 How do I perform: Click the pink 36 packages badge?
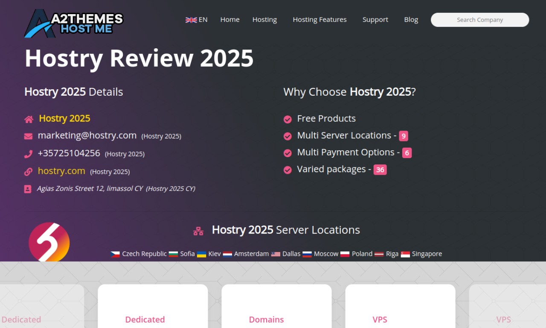(x=380, y=170)
